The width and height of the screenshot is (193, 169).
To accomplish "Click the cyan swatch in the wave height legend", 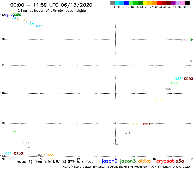I will coord(117,3).
